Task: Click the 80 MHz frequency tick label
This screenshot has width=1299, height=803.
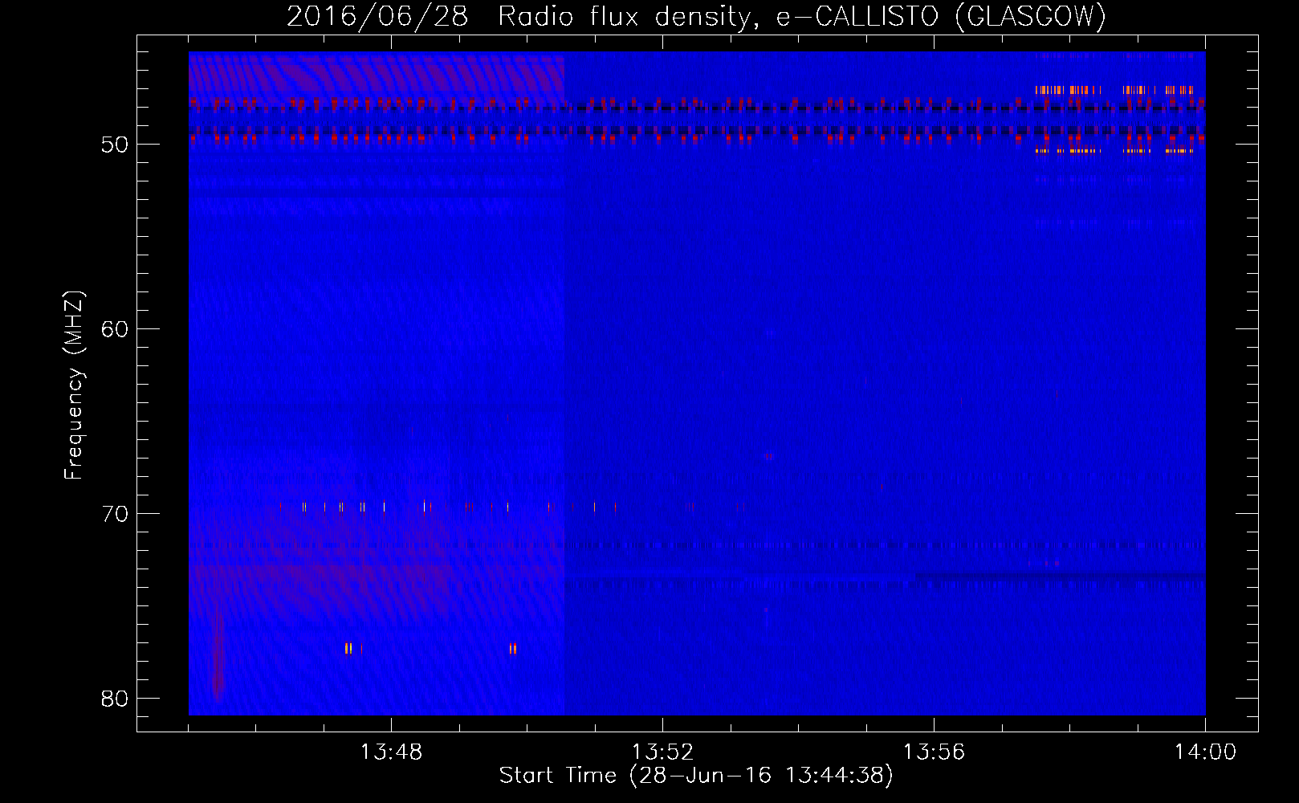Action: [115, 699]
